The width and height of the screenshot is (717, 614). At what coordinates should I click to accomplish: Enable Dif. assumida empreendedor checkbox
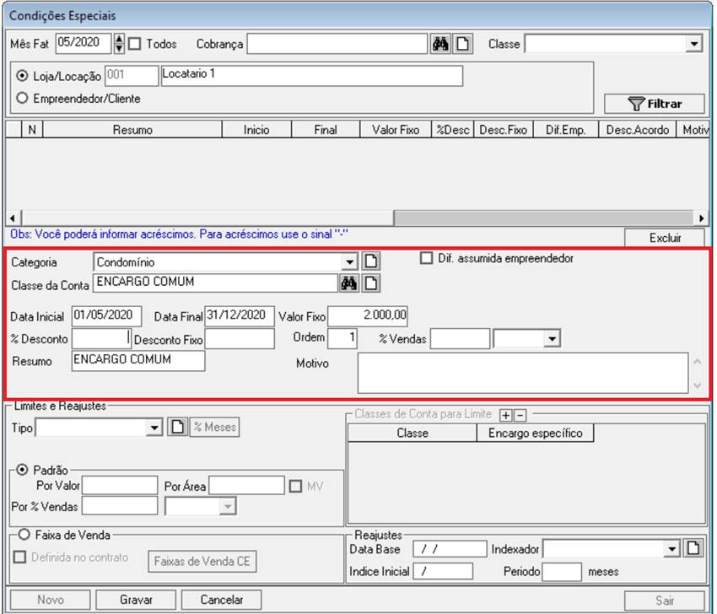pos(426,258)
